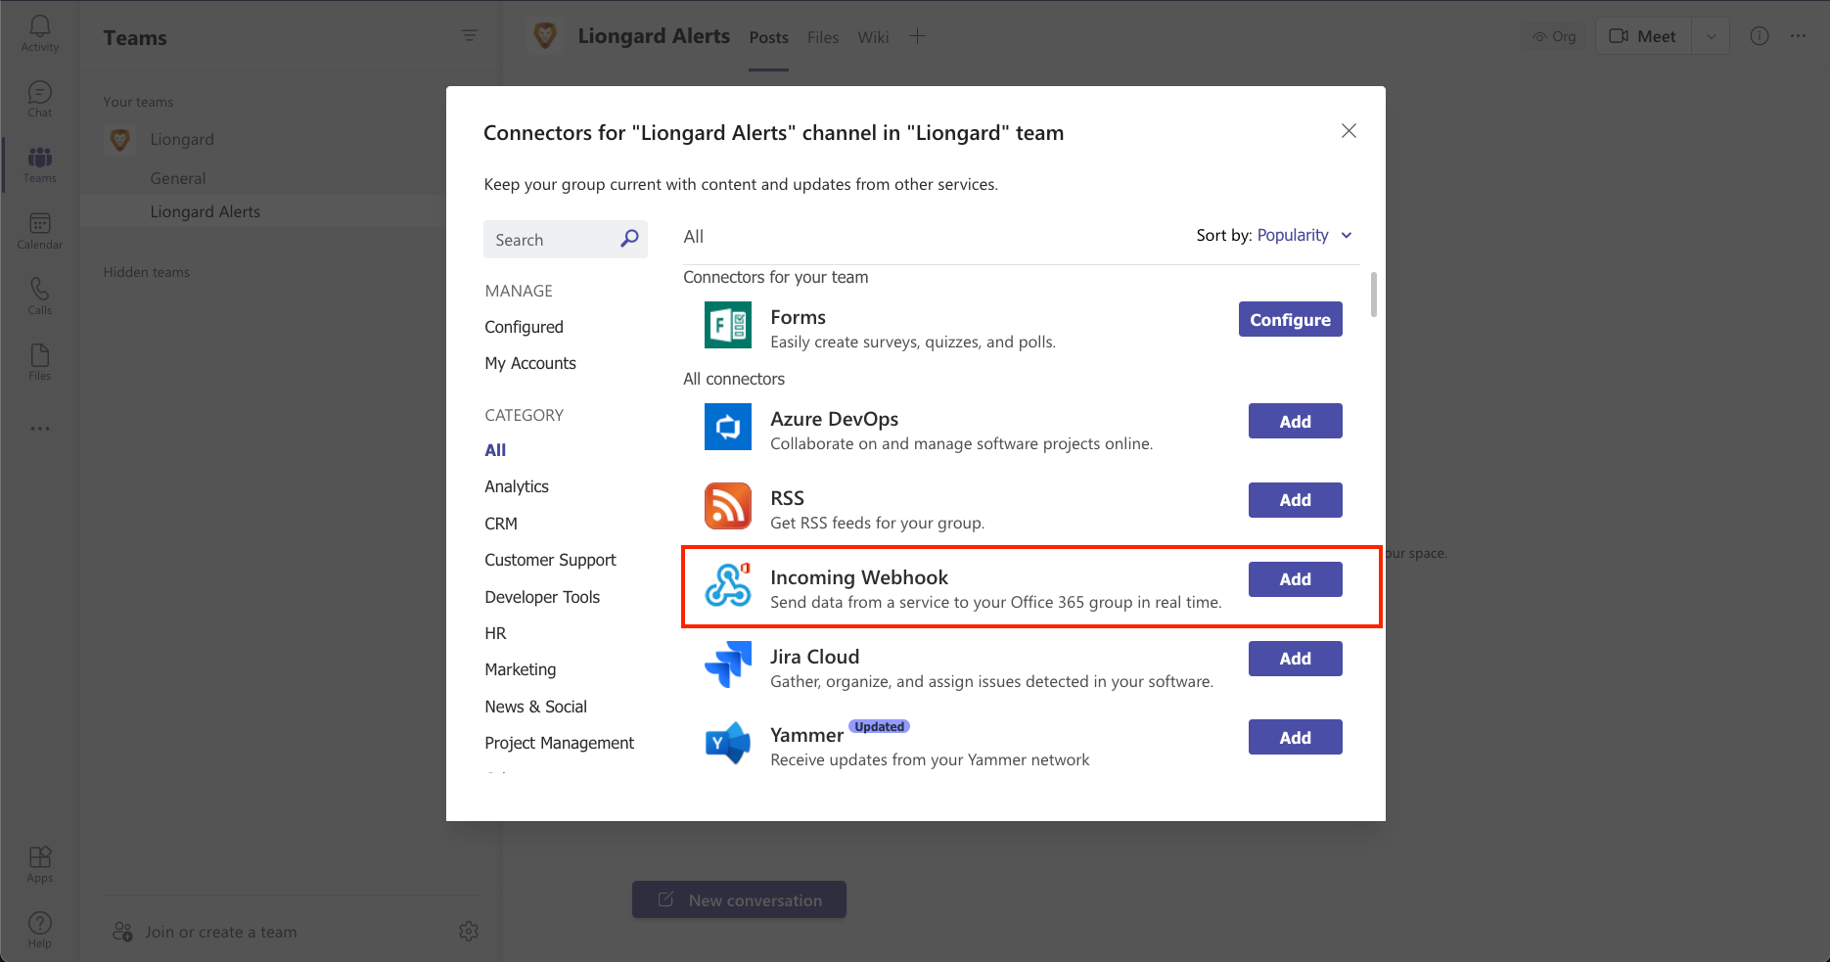The height and width of the screenshot is (962, 1830).
Task: Click the Incoming Webhook connector icon
Action: 728,585
